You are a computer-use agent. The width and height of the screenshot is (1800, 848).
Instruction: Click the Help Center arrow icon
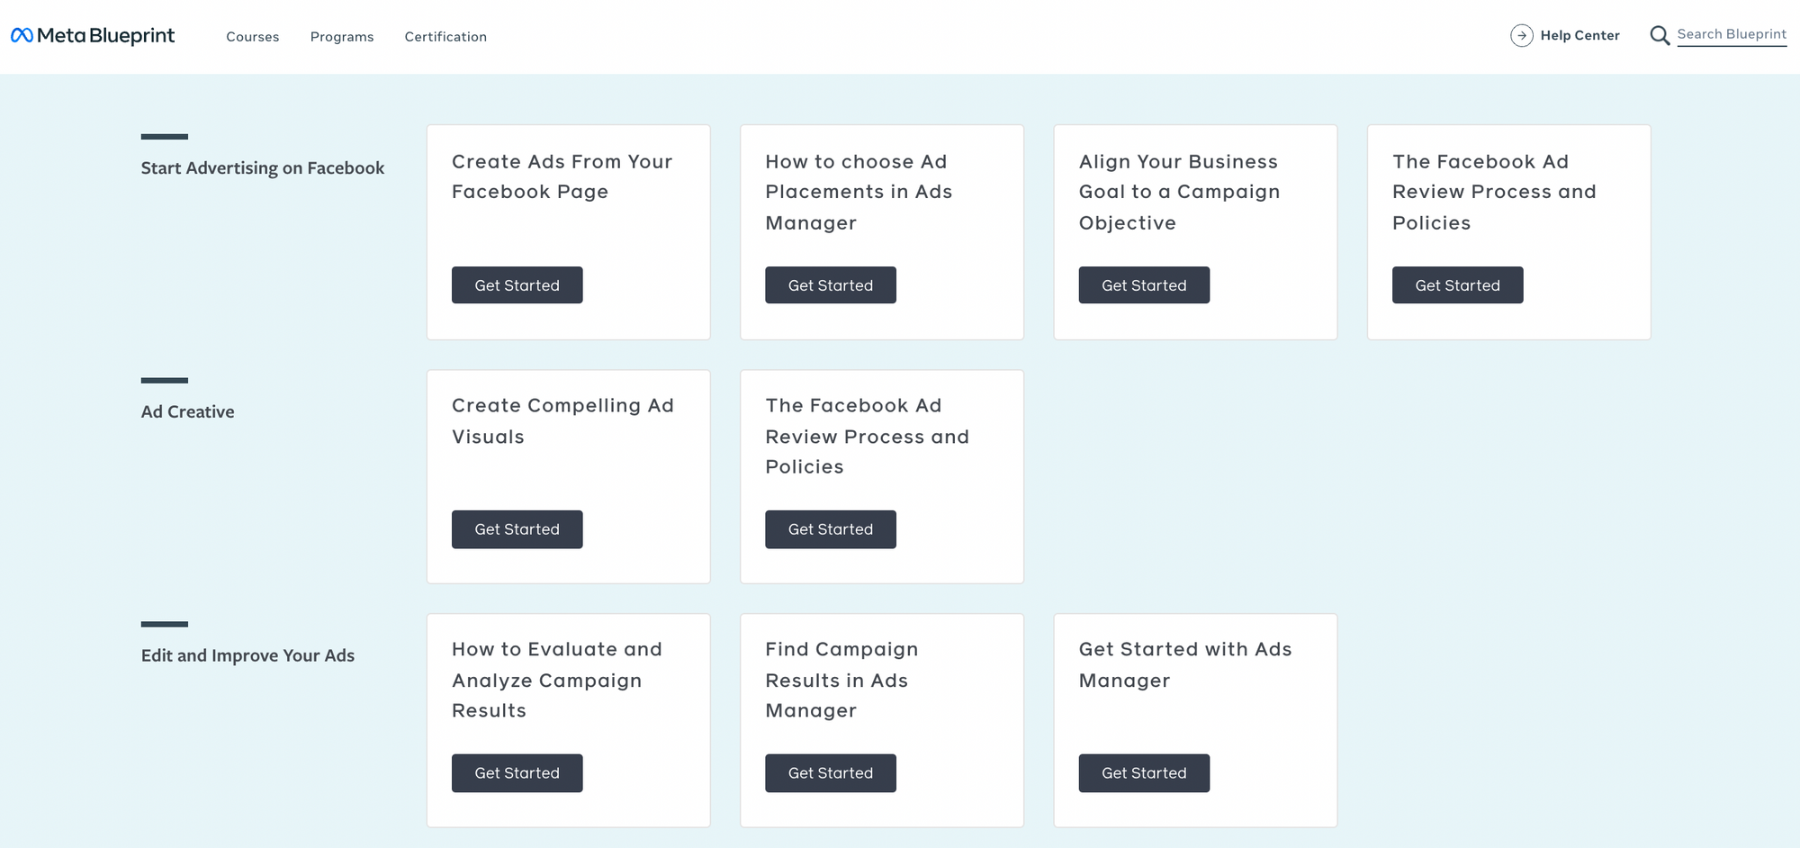pos(1521,35)
